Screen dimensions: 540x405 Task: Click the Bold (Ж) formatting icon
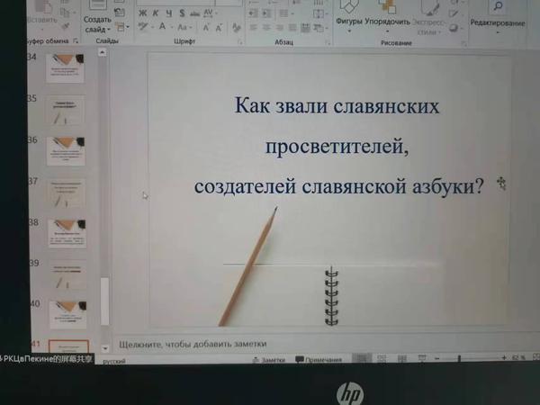(x=142, y=13)
